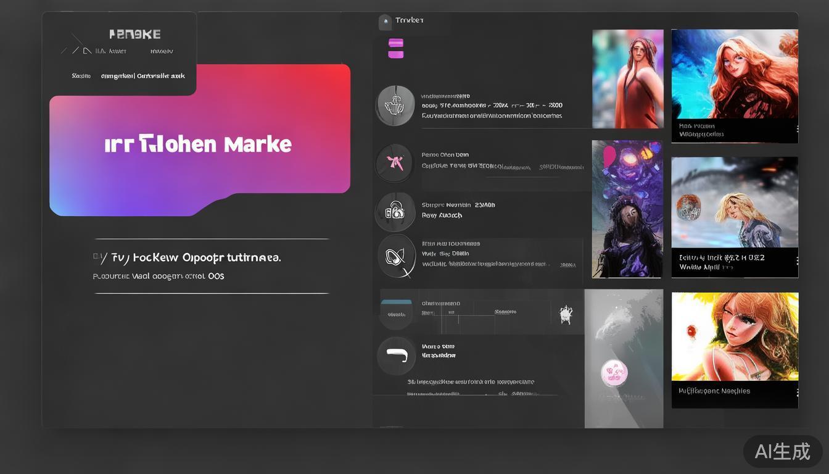
Task: Open three-dot menu on the top red-haired card
Action: [797, 129]
